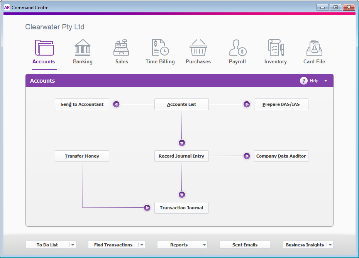This screenshot has height=258, width=359.
Task: Expand the Reports dropdown arrow
Action: point(204,245)
